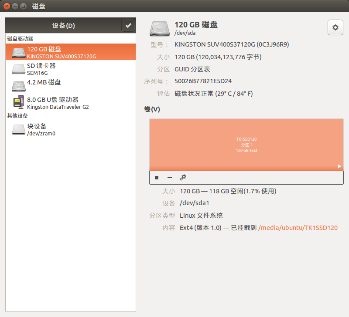The height and width of the screenshot is (317, 349).
Task: Click the mounted play triangle in volume block
Action: click(x=339, y=166)
